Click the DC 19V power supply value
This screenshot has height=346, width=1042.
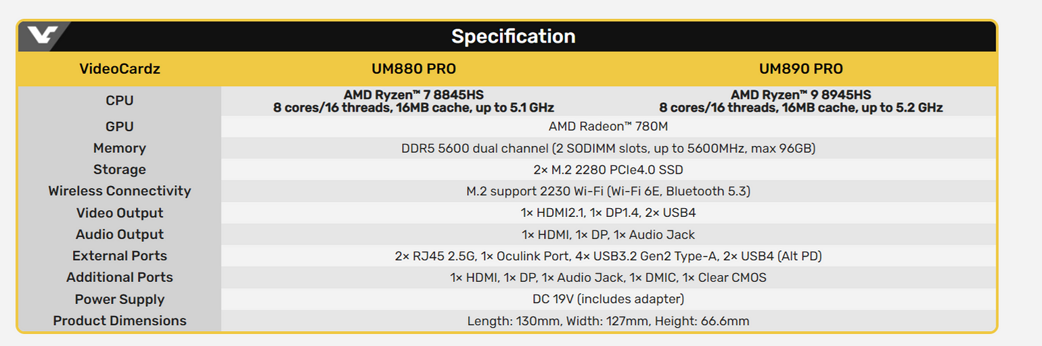[x=608, y=299]
